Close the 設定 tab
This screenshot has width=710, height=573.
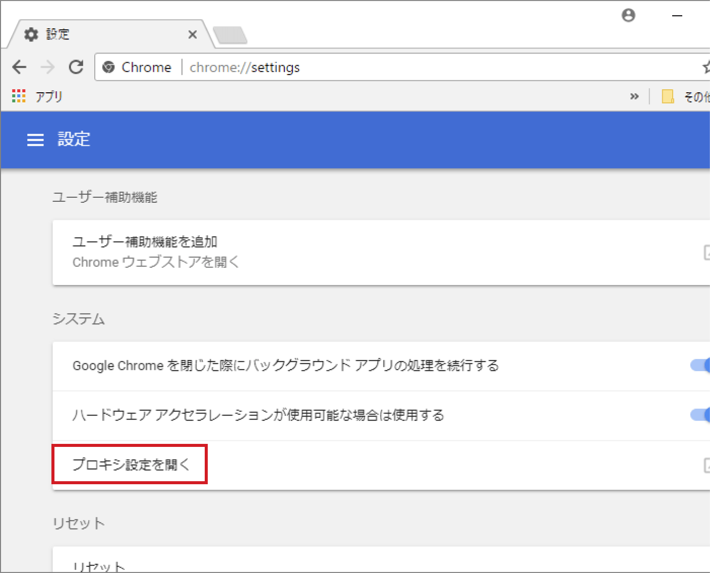pyautogui.click(x=192, y=35)
